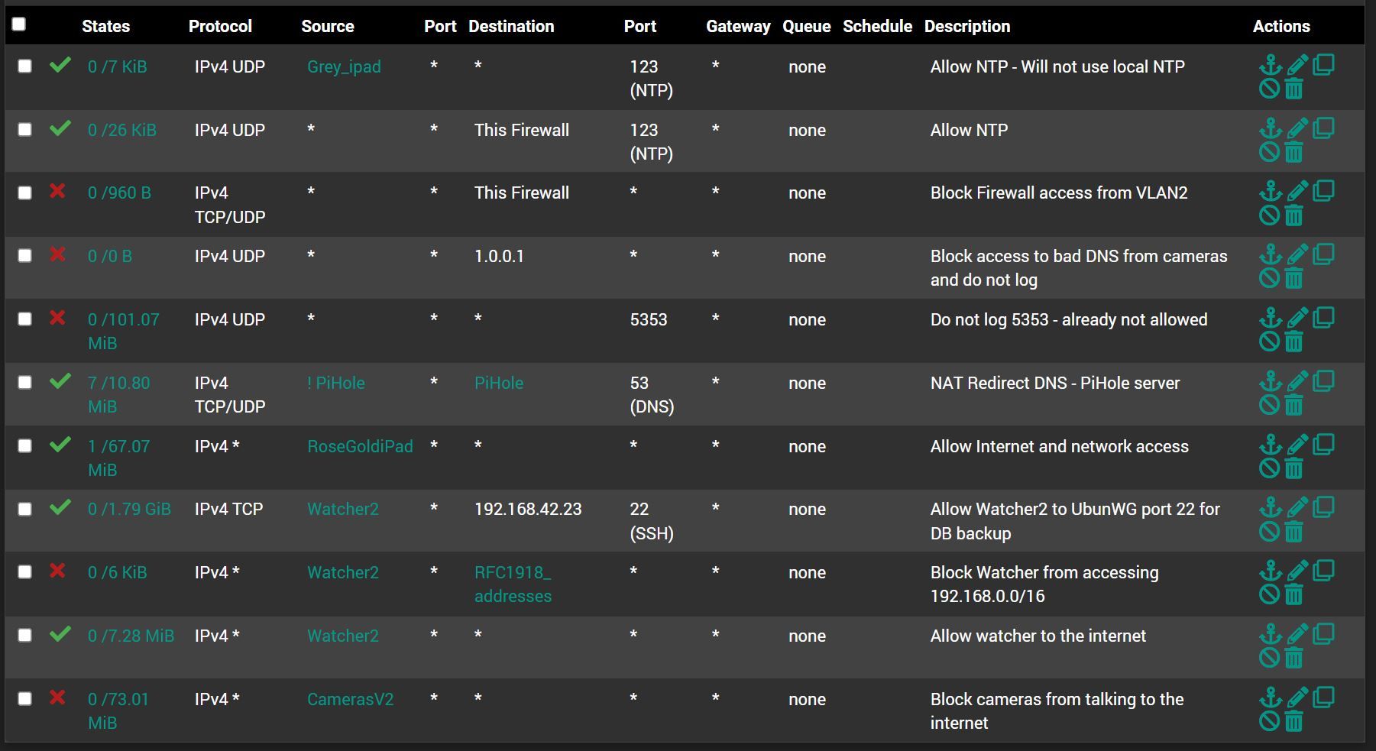Check the box for the port 5353 rule
1376x751 pixels.
pyautogui.click(x=25, y=319)
